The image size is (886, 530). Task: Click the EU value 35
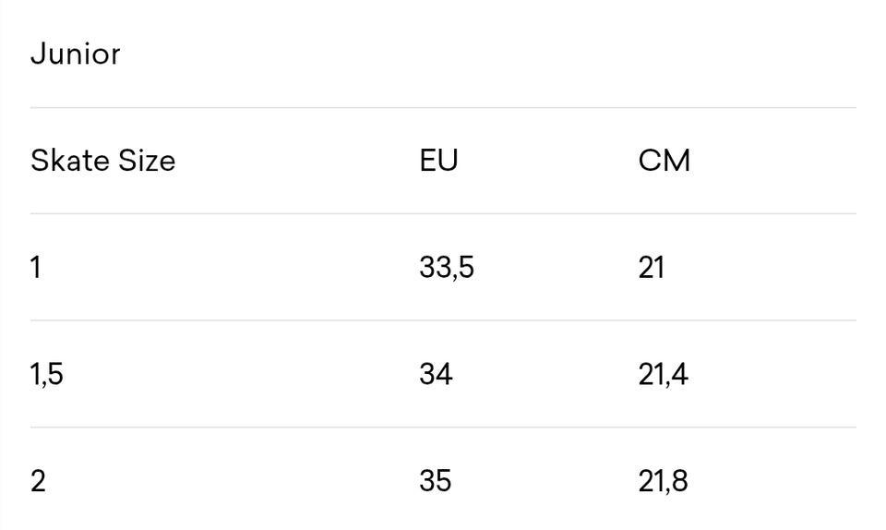[x=436, y=481]
